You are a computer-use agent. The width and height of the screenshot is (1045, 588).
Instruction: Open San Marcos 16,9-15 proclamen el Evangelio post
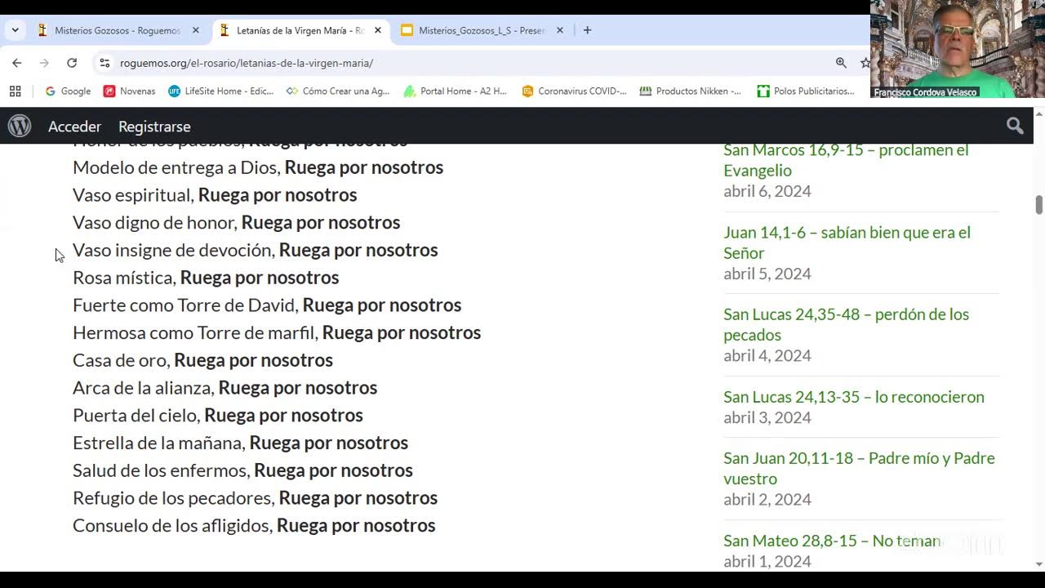[x=846, y=160]
